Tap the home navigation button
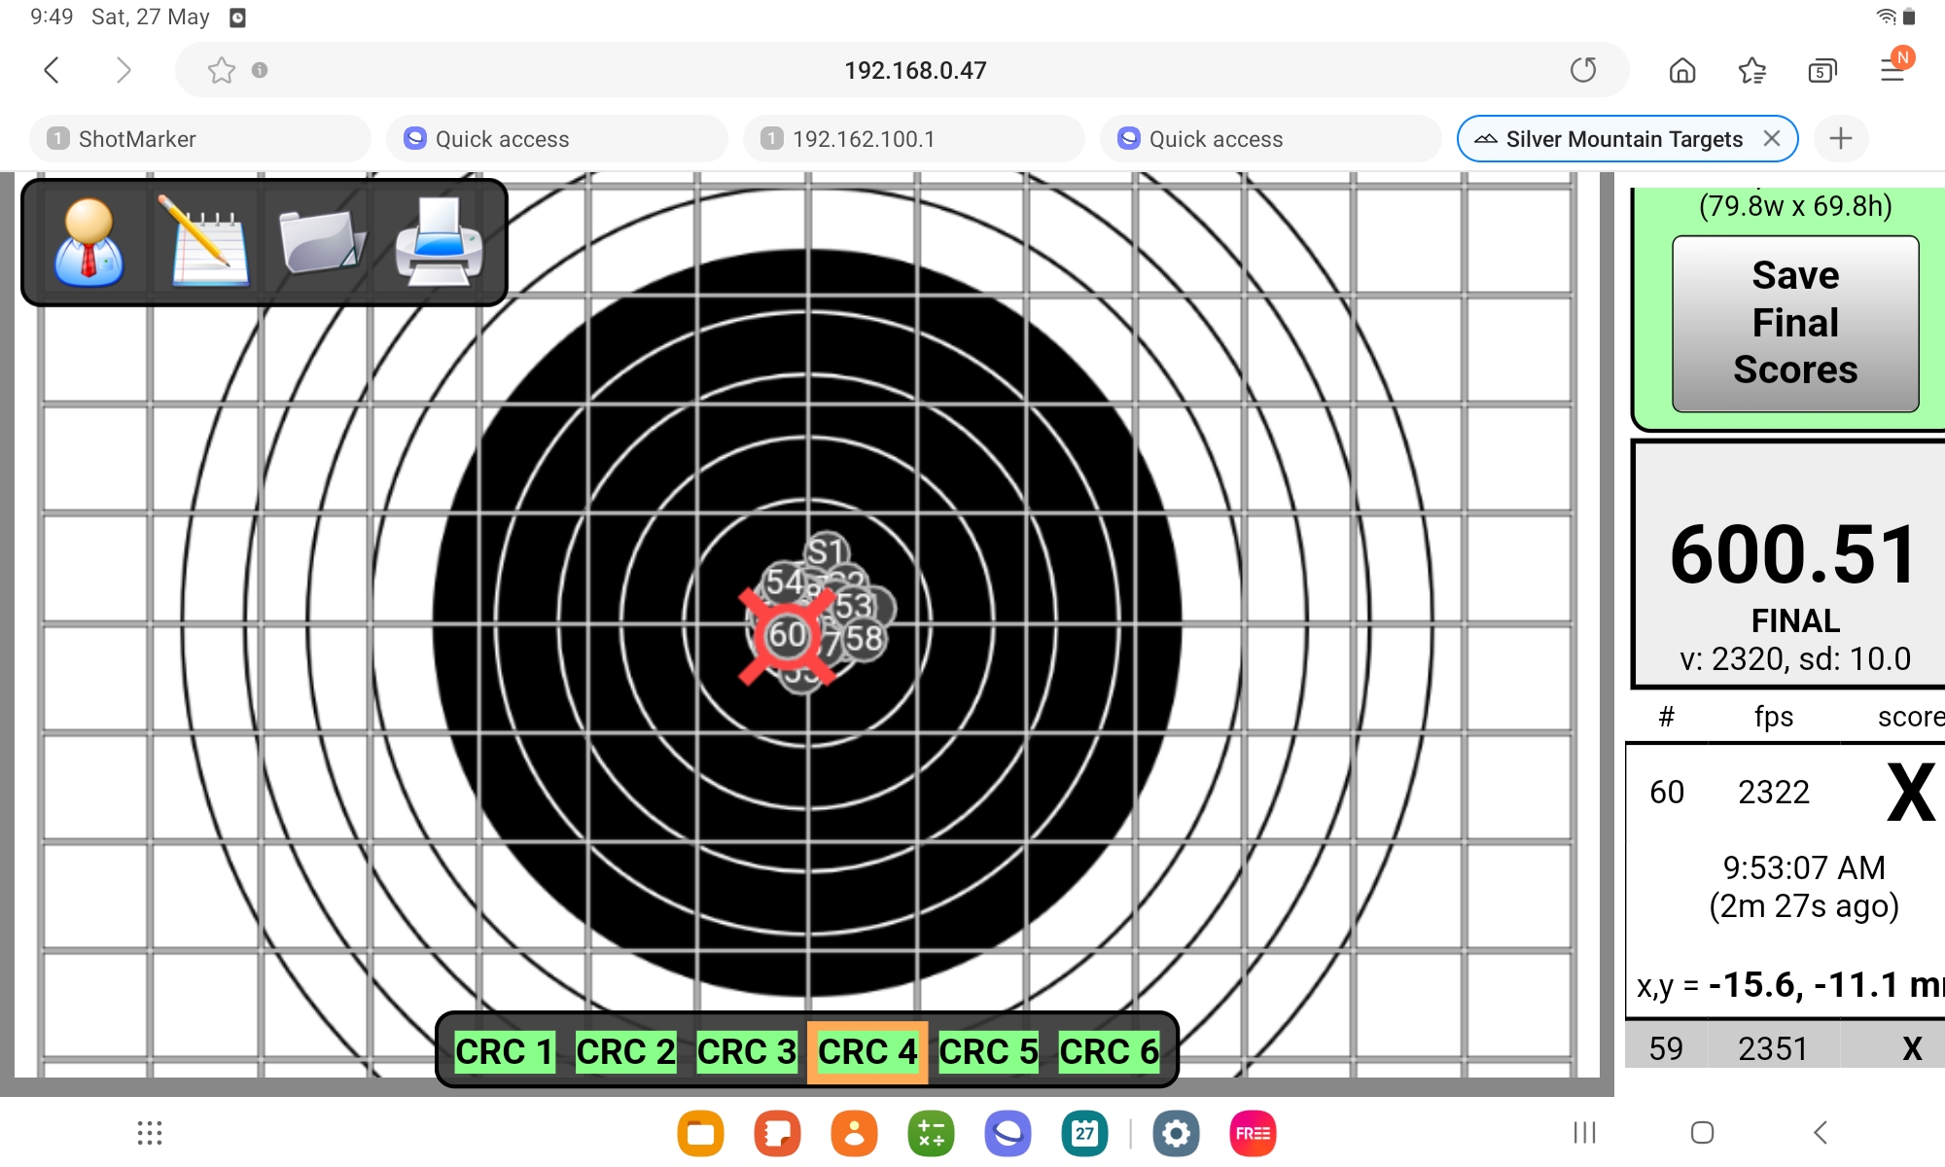 [x=1702, y=1132]
